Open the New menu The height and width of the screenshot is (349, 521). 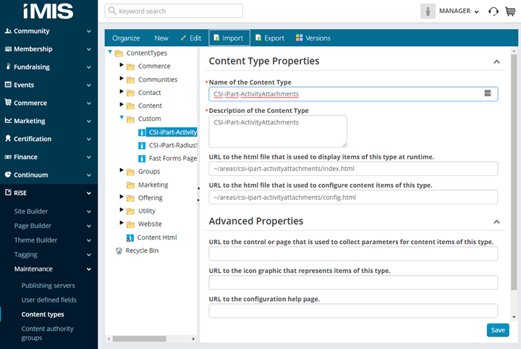[x=161, y=38]
